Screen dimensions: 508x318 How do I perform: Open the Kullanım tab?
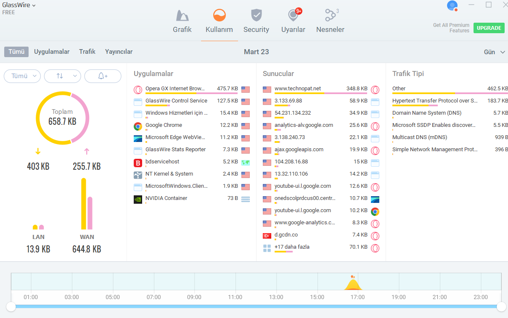(219, 21)
